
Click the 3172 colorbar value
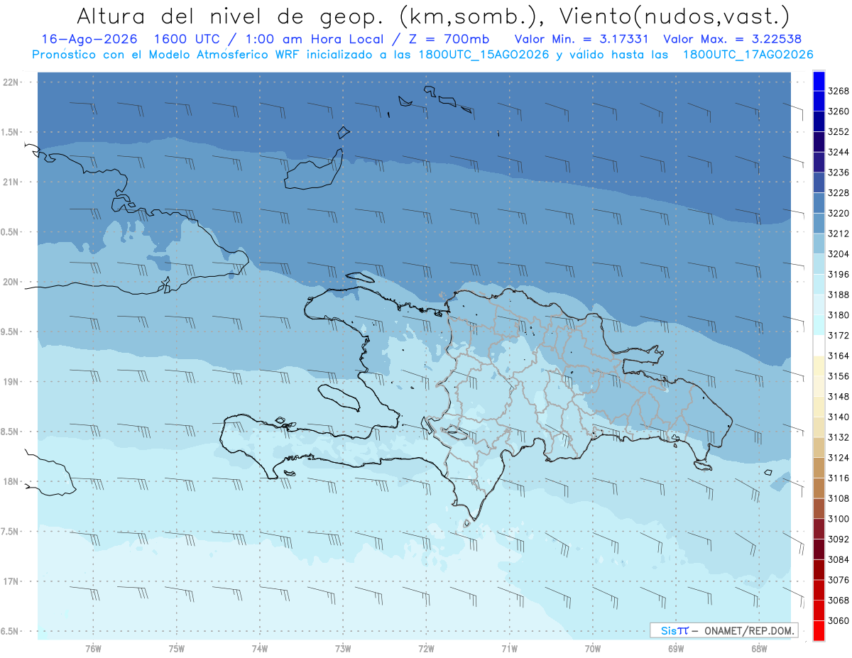(x=838, y=336)
